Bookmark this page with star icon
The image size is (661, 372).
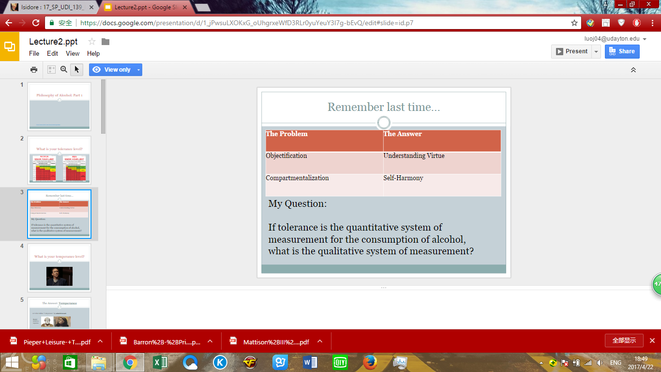574,23
